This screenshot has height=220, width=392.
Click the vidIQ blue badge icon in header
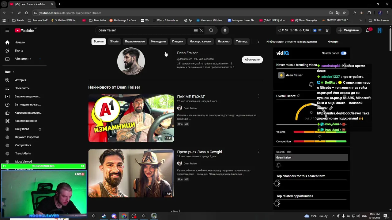click(x=315, y=30)
